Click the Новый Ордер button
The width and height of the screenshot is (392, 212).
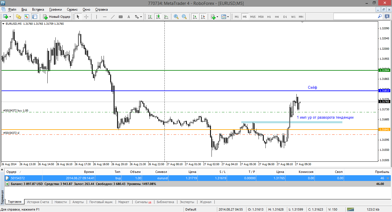[57, 17]
